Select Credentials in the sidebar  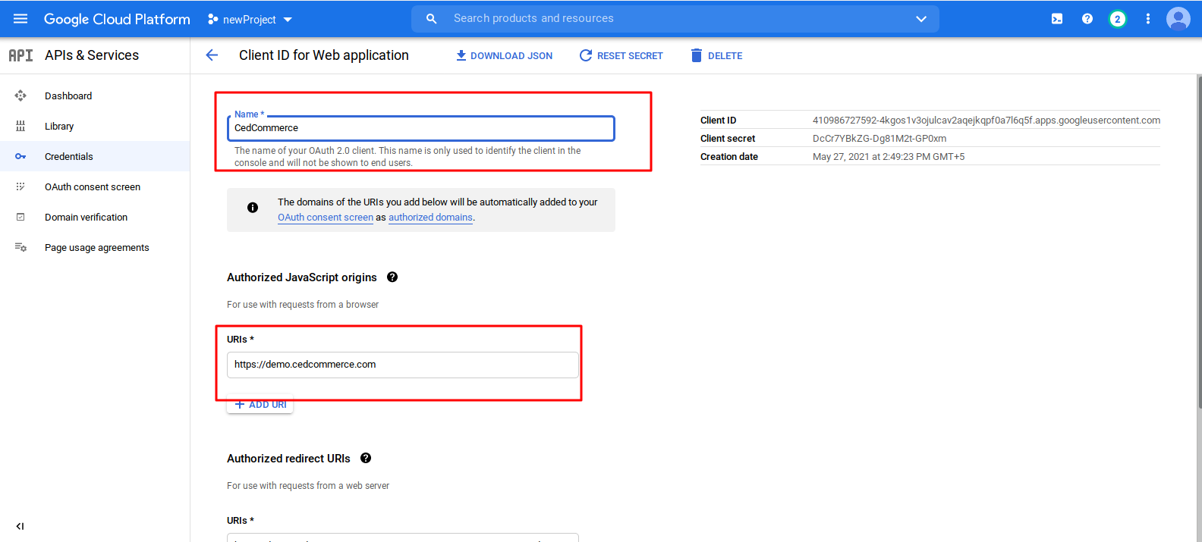click(95, 156)
